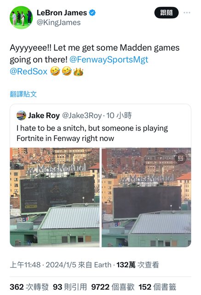View the 362 reposts list

(x=29, y=287)
